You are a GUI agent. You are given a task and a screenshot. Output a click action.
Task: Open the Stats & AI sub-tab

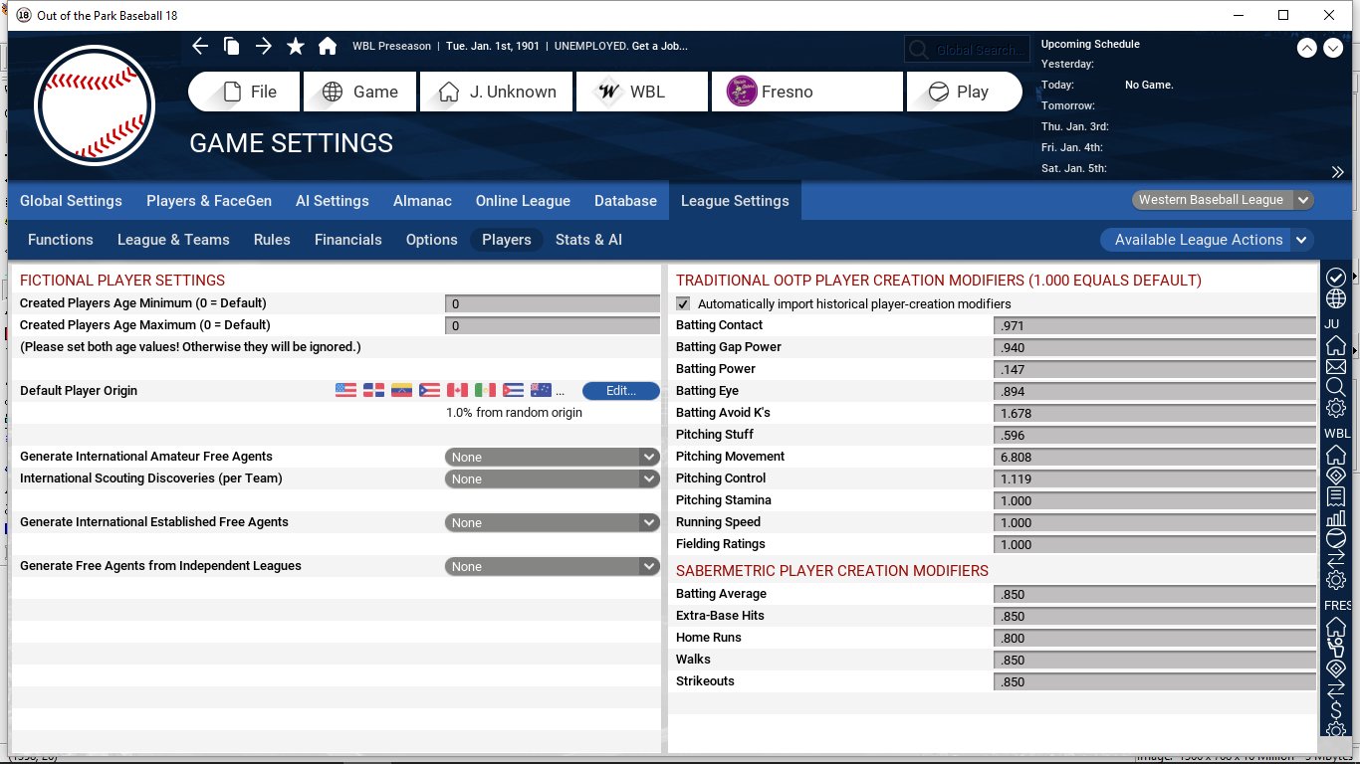(588, 240)
